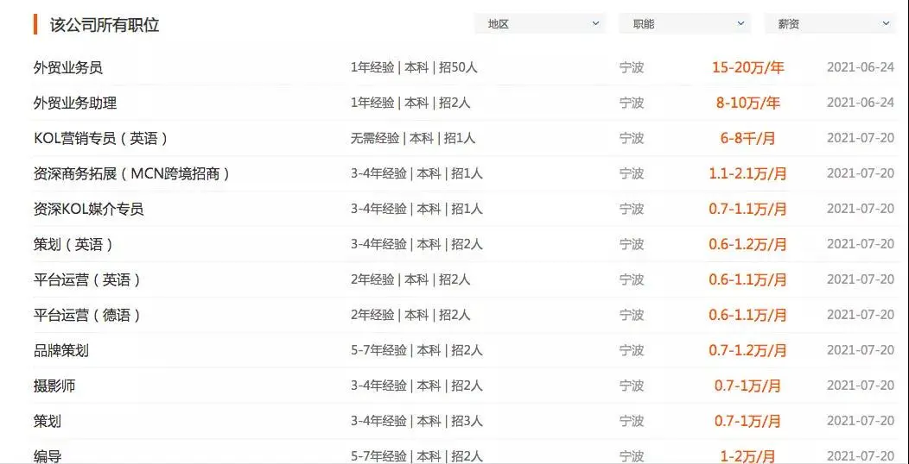Click the 外贸业务助理 job title
Image resolution: width=909 pixels, height=464 pixels.
pyautogui.click(x=75, y=103)
